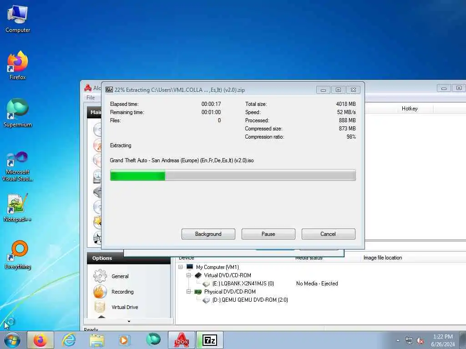Click the muted volume tray icon

420,341
